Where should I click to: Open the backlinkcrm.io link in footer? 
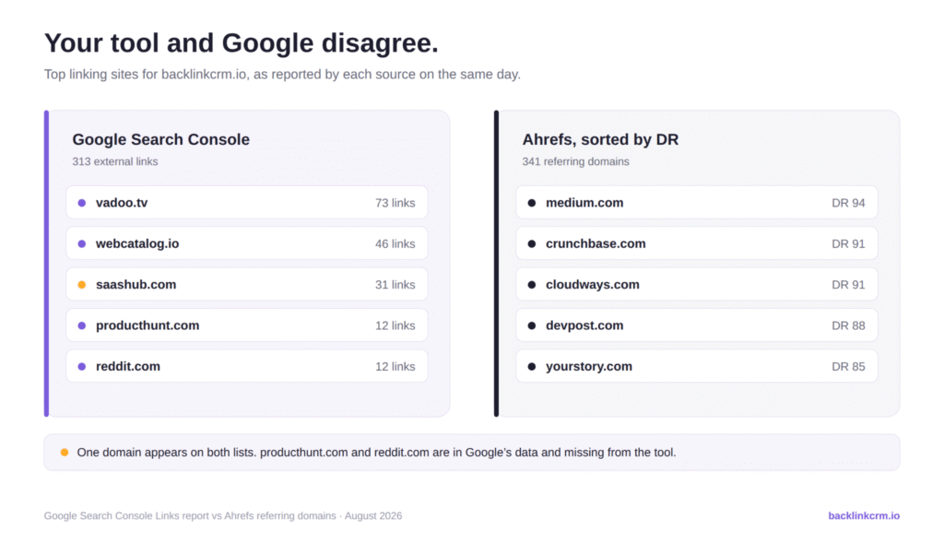point(863,516)
